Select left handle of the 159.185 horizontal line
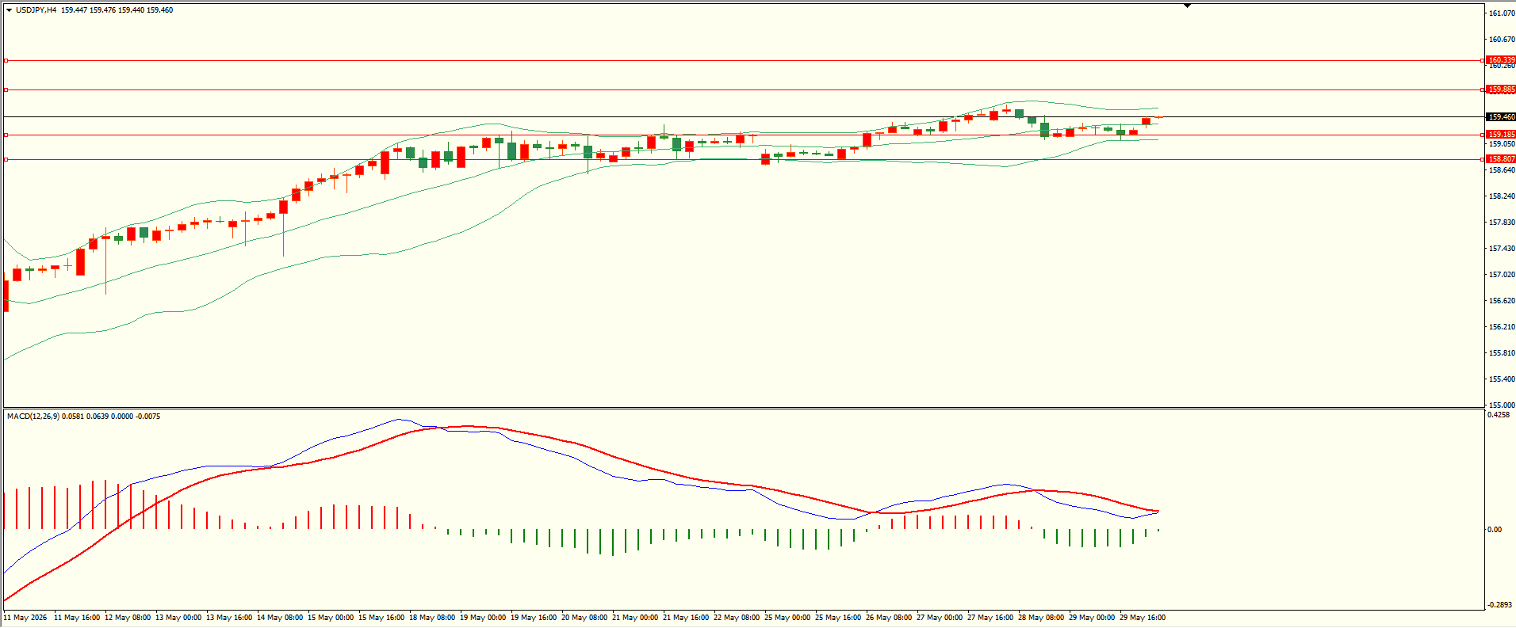 6,135
